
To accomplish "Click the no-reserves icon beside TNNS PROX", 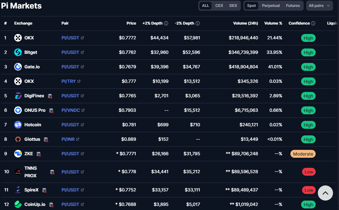I will (52, 172).
